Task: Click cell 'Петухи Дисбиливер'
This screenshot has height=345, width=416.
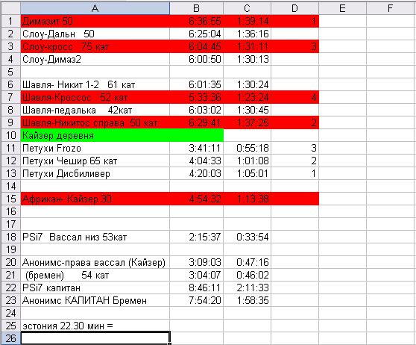Action: tap(95, 173)
